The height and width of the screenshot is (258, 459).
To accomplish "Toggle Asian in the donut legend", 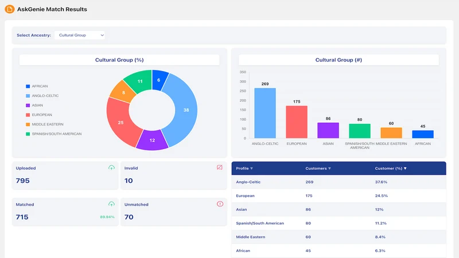I will pos(34,105).
